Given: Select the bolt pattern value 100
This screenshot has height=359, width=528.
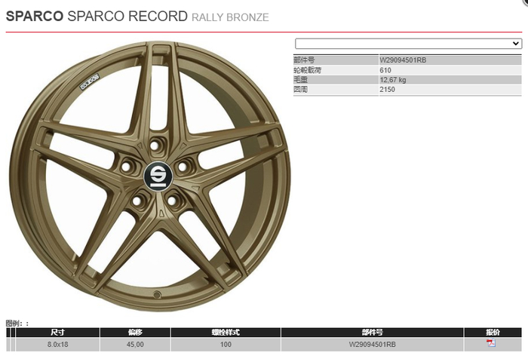Looking at the screenshot, I should 226,345.
